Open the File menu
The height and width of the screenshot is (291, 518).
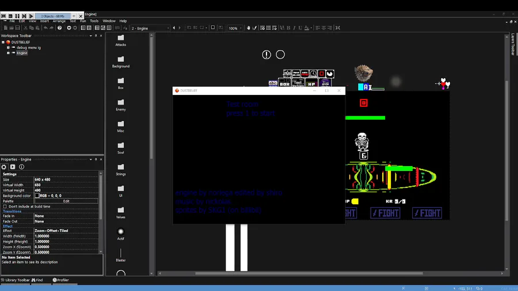click(x=12, y=21)
